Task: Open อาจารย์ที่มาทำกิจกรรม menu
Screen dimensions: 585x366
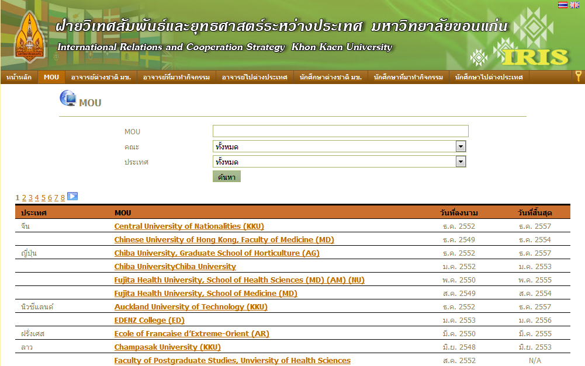Action: point(176,77)
